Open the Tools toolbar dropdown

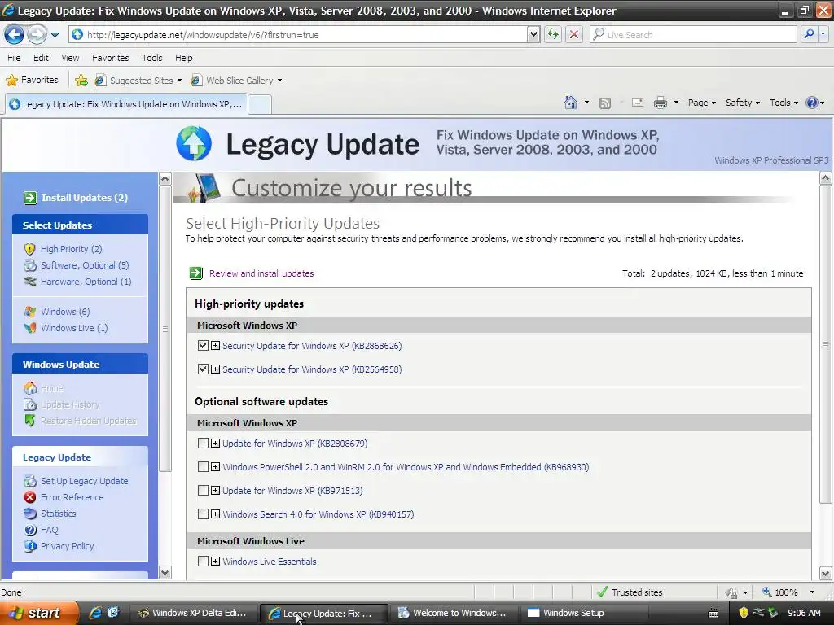(x=784, y=103)
